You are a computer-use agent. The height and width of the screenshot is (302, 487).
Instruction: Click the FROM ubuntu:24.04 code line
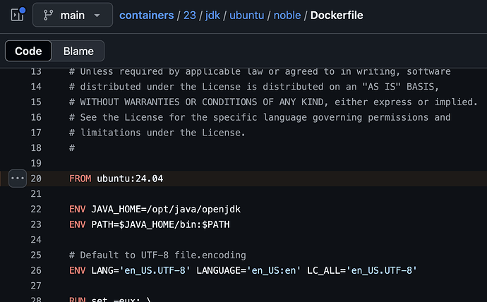tap(116, 179)
